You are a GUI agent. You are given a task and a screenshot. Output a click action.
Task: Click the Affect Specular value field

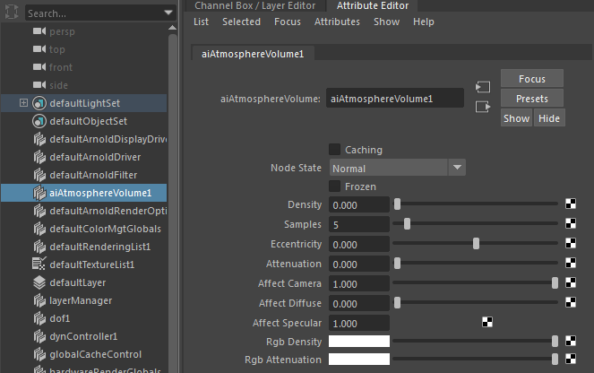pos(358,323)
